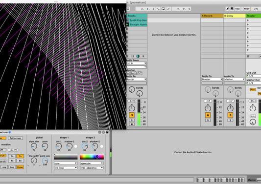
Task: Click the reaction tempo number field
Action: point(13,150)
